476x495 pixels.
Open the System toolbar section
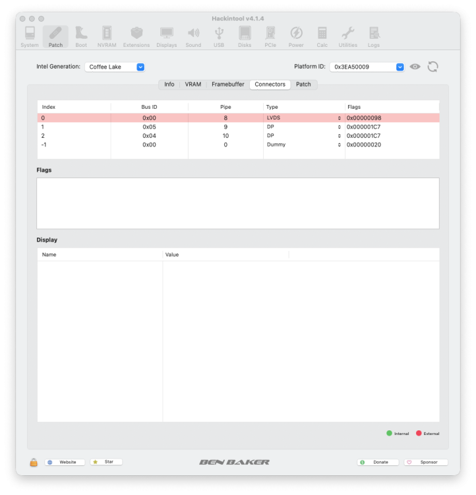pos(30,37)
